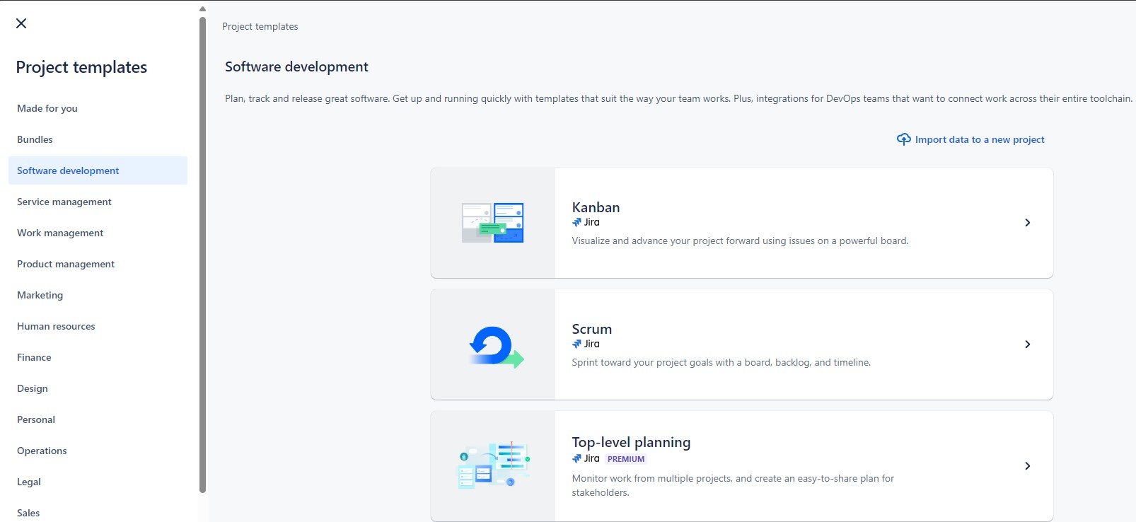1136x522 pixels.
Task: Click the sidebar vertical scrollbar
Action: point(203,255)
